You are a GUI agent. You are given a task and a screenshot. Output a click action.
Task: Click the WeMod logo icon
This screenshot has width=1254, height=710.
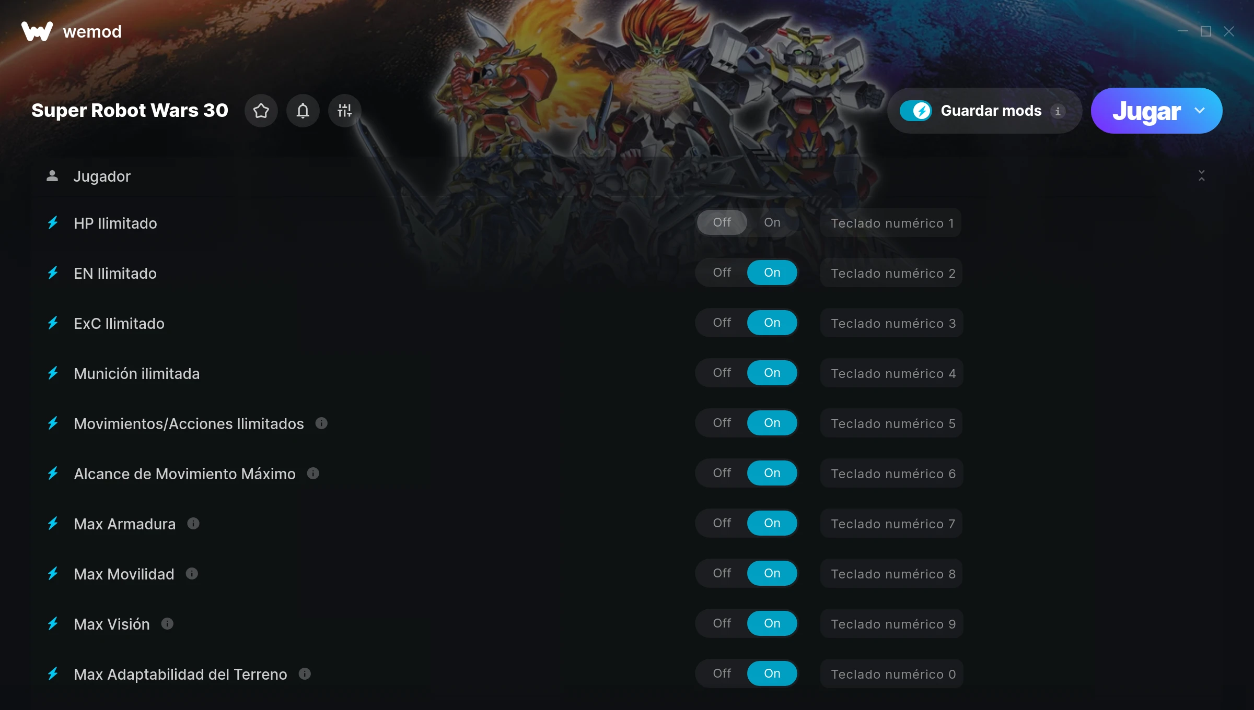click(x=37, y=31)
